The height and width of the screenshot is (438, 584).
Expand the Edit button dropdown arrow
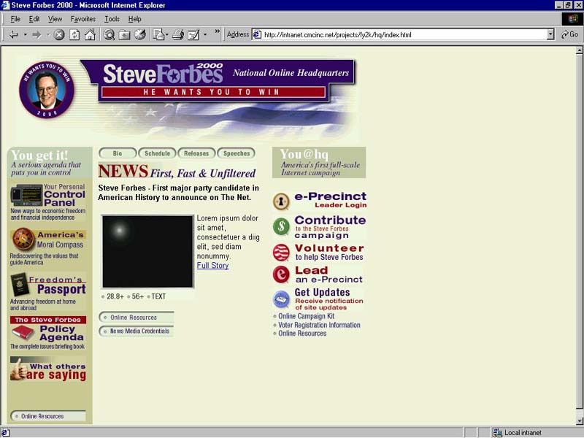[x=205, y=34]
